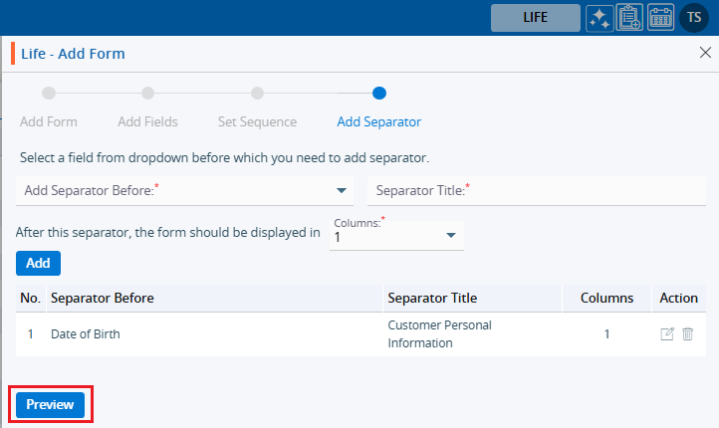Viewport: 719px width, 428px height.
Task: Select the Add Separator step
Action: (x=379, y=94)
